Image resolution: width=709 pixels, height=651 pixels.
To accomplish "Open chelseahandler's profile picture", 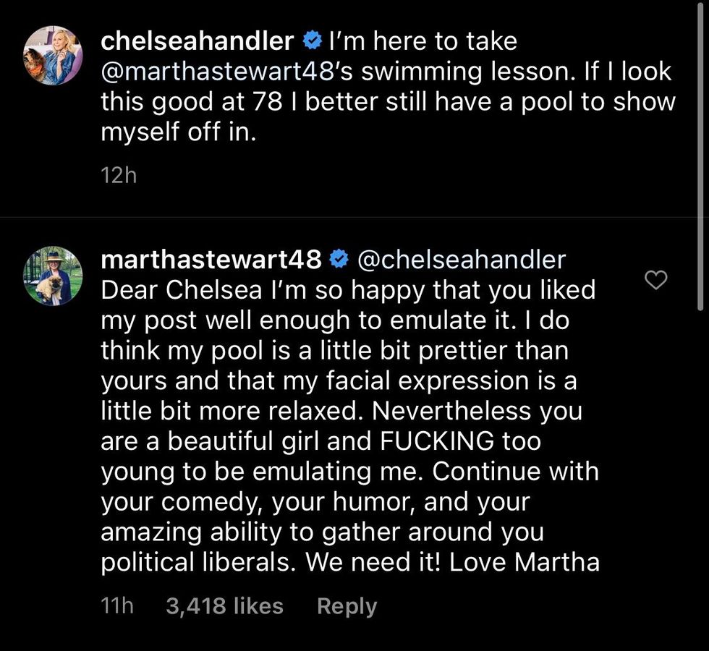I will (x=54, y=56).
